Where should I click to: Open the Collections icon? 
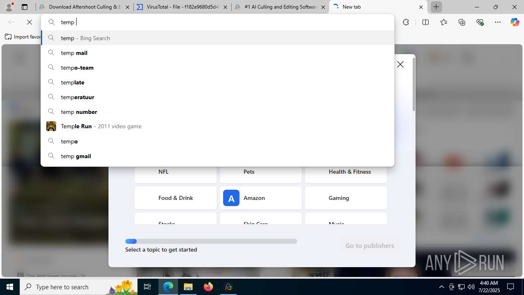pos(462,22)
